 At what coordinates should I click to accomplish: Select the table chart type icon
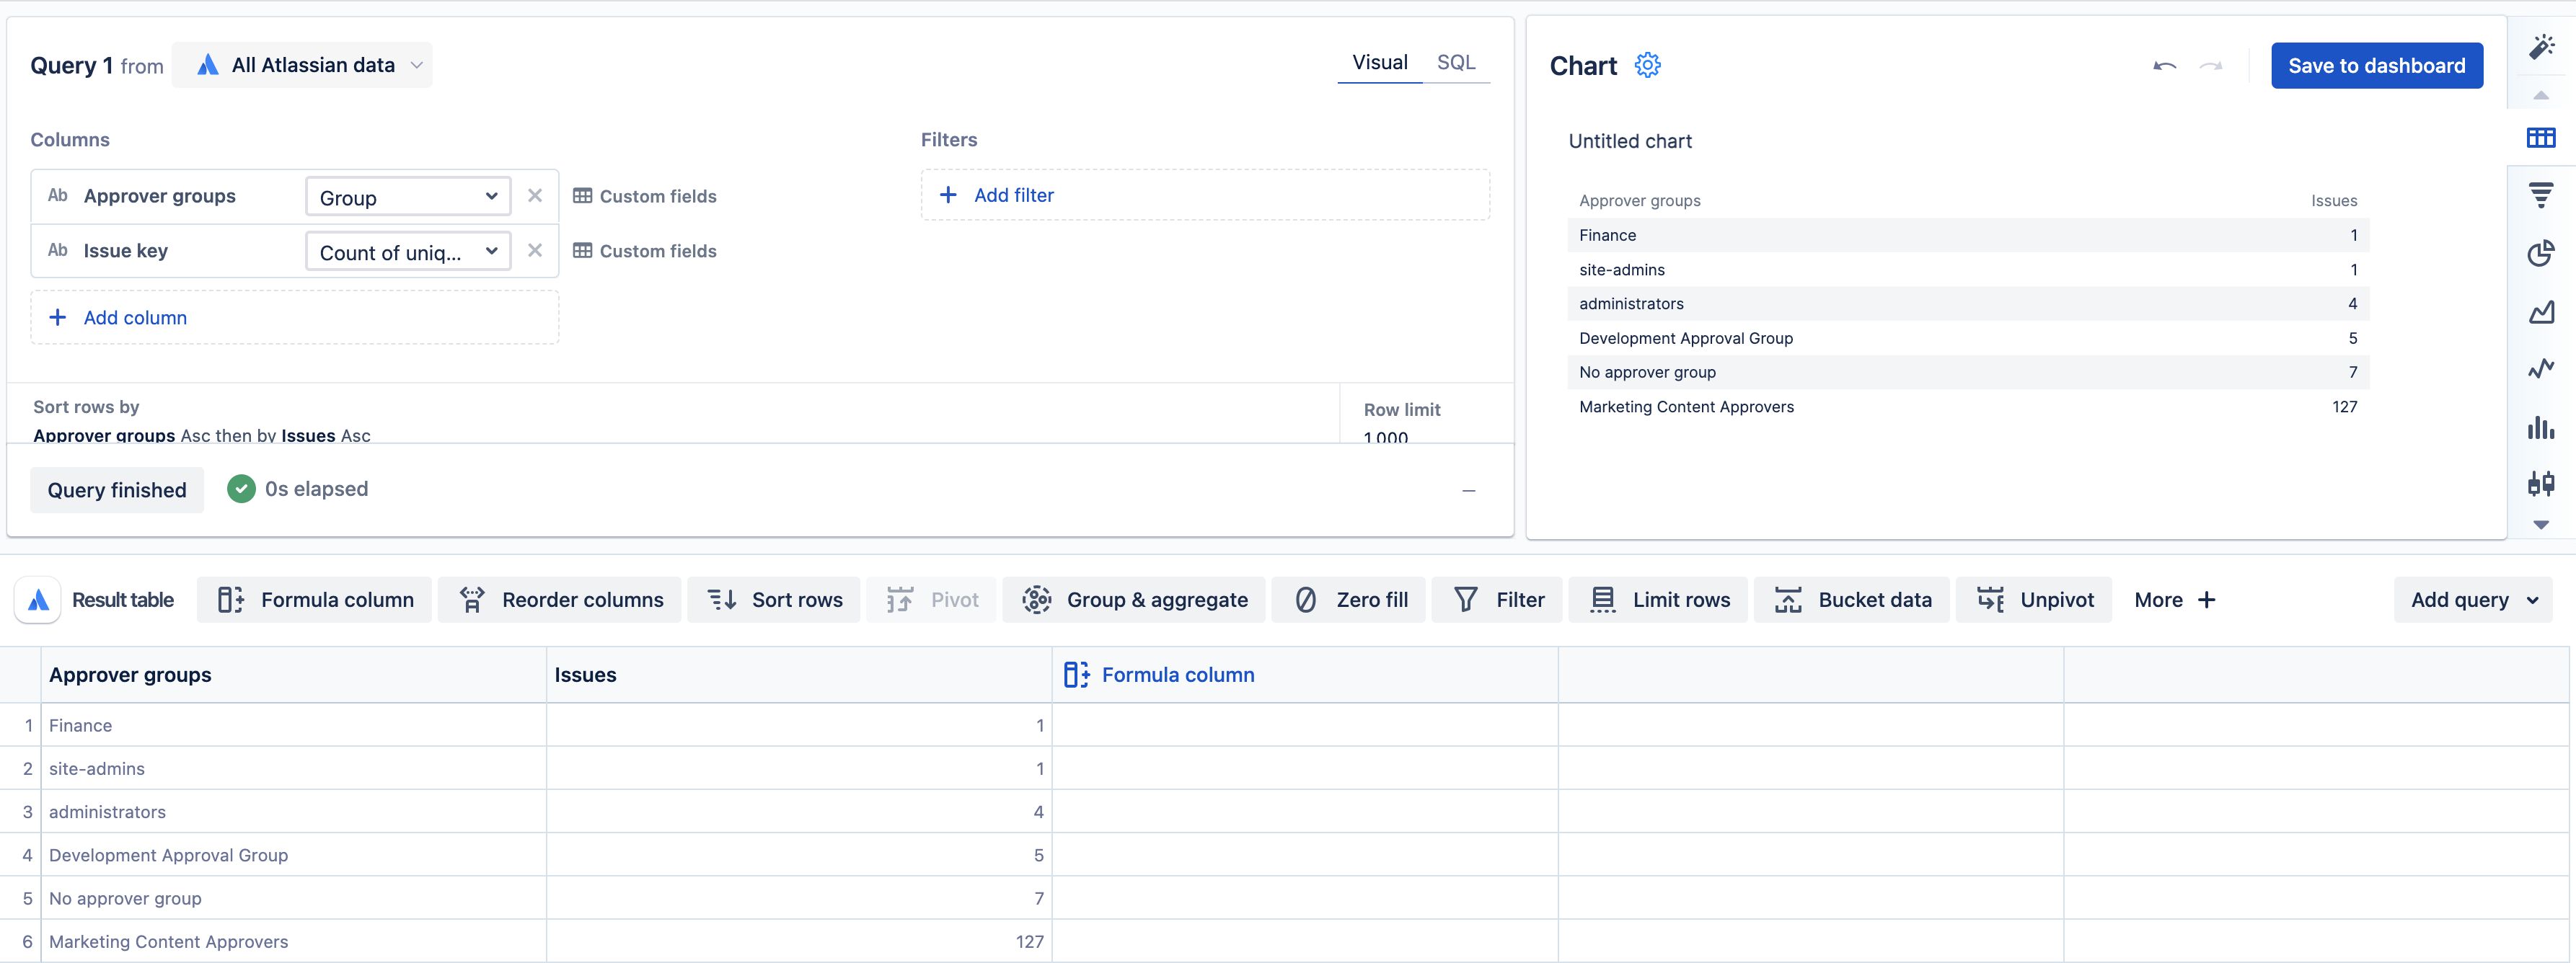2540,138
